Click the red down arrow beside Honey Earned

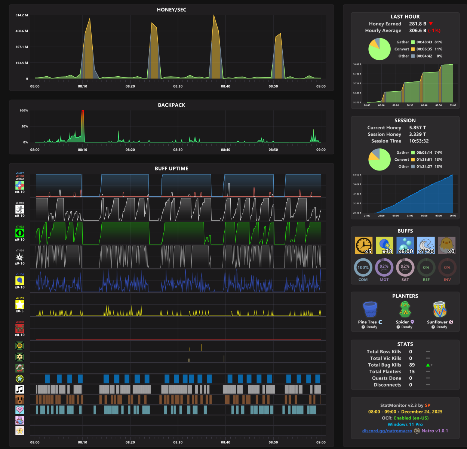click(431, 24)
